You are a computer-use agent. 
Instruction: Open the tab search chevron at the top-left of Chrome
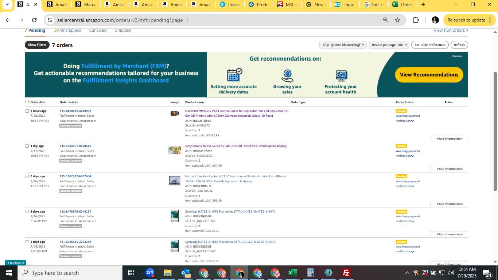click(x=7, y=5)
